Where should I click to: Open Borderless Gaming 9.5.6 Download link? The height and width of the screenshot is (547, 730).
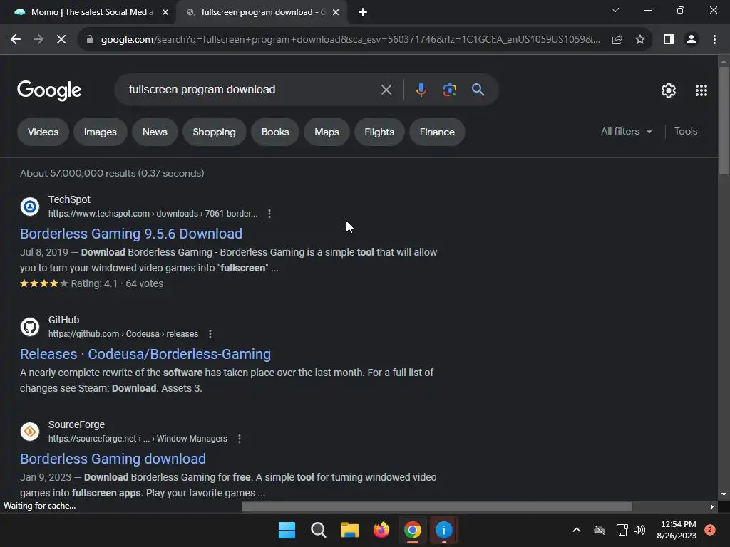[131, 234]
